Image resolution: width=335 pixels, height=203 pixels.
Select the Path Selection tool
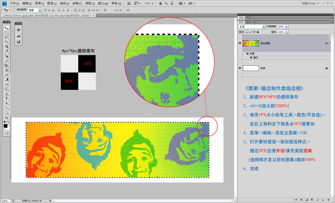(x=7, y=103)
